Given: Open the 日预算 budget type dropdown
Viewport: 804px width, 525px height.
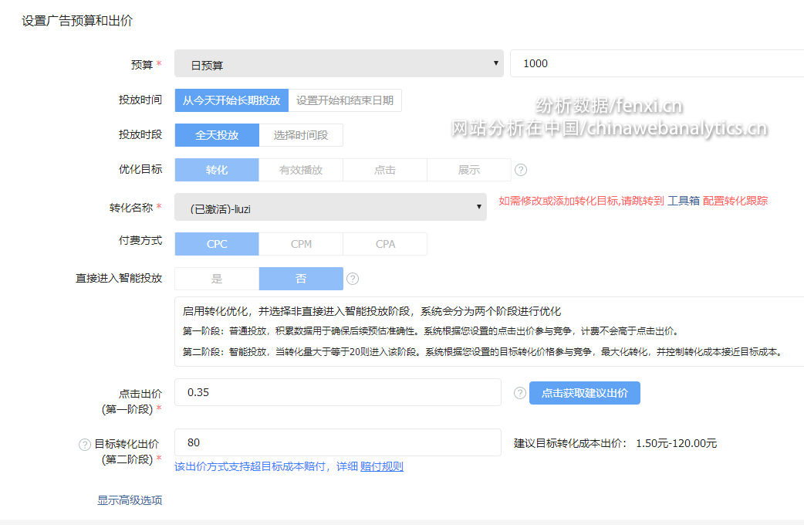Looking at the screenshot, I should click(339, 64).
